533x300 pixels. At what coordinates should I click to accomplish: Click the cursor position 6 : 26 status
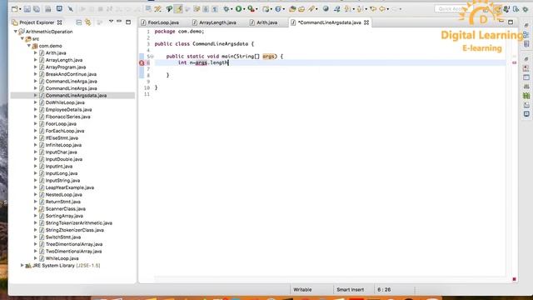point(384,290)
